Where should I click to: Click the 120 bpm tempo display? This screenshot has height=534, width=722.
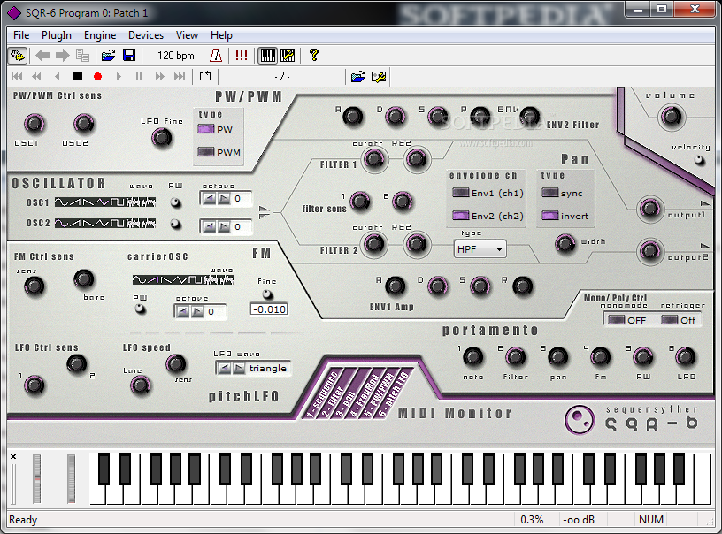(x=176, y=56)
